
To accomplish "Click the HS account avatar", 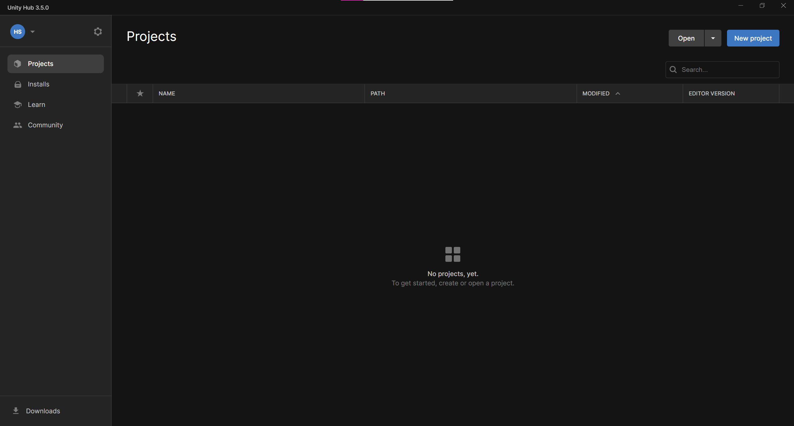I will (18, 32).
